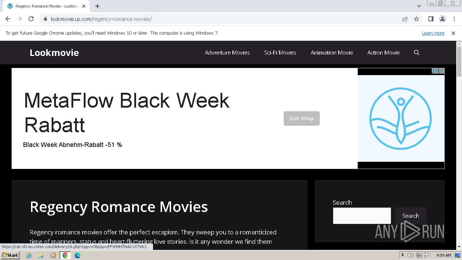Open Windows Media Player taskbar icon
Image resolution: width=462 pixels, height=260 pixels.
tap(53, 255)
